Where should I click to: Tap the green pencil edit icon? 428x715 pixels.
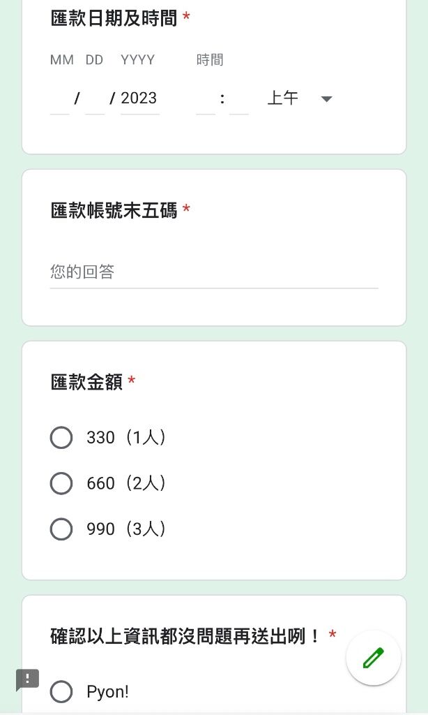tap(374, 658)
